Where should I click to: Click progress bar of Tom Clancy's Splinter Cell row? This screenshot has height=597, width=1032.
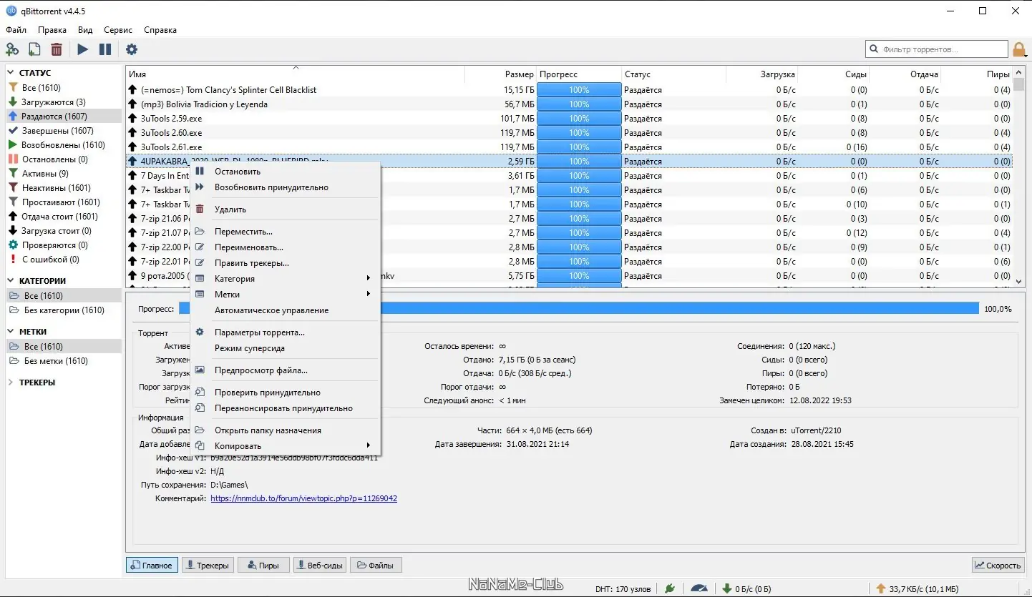[579, 90]
